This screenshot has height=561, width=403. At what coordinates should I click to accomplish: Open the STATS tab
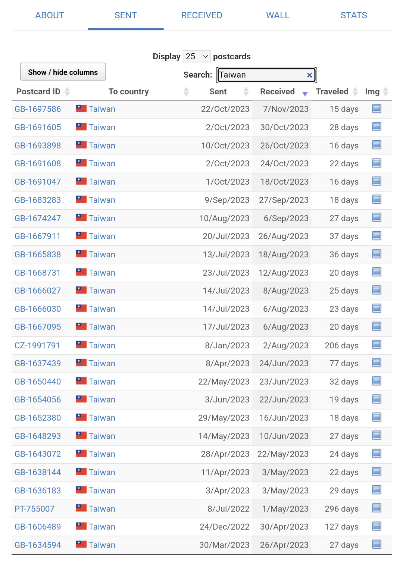(x=353, y=15)
